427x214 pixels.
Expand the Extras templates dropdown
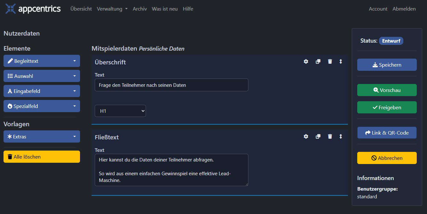42,136
